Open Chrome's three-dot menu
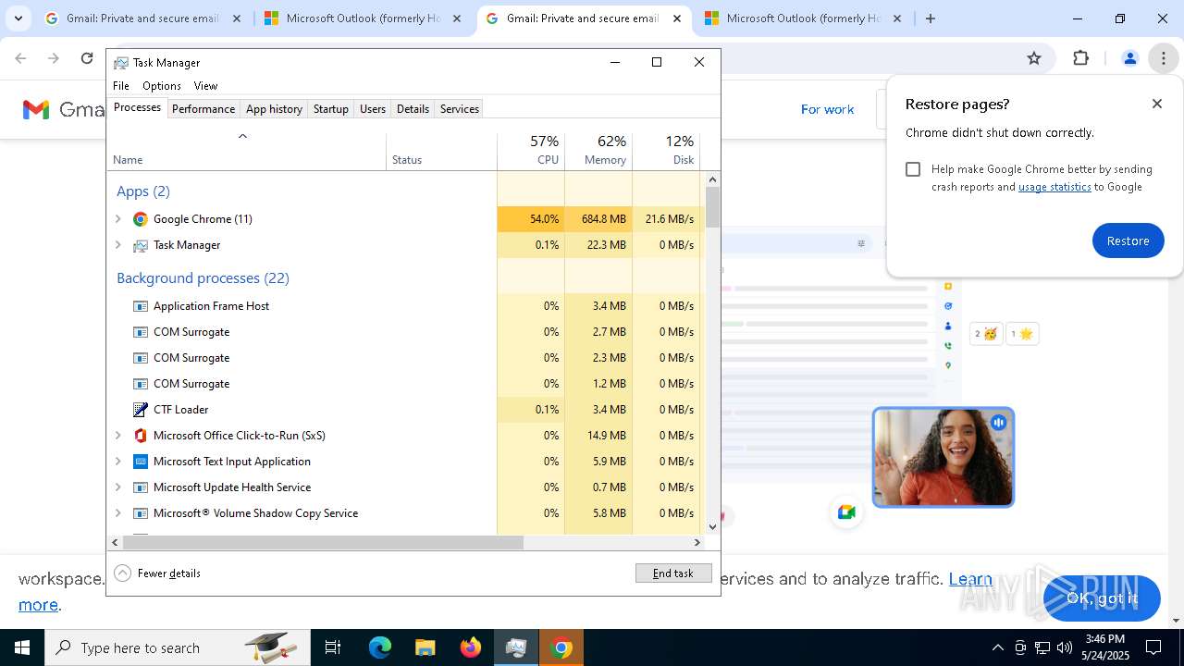The image size is (1184, 666). pos(1163,58)
